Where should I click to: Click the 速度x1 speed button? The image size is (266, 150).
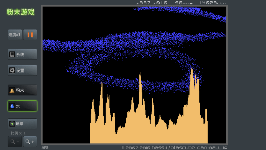point(15,35)
